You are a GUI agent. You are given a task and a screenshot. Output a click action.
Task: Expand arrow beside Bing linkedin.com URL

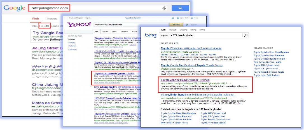pyautogui.click(x=231, y=83)
